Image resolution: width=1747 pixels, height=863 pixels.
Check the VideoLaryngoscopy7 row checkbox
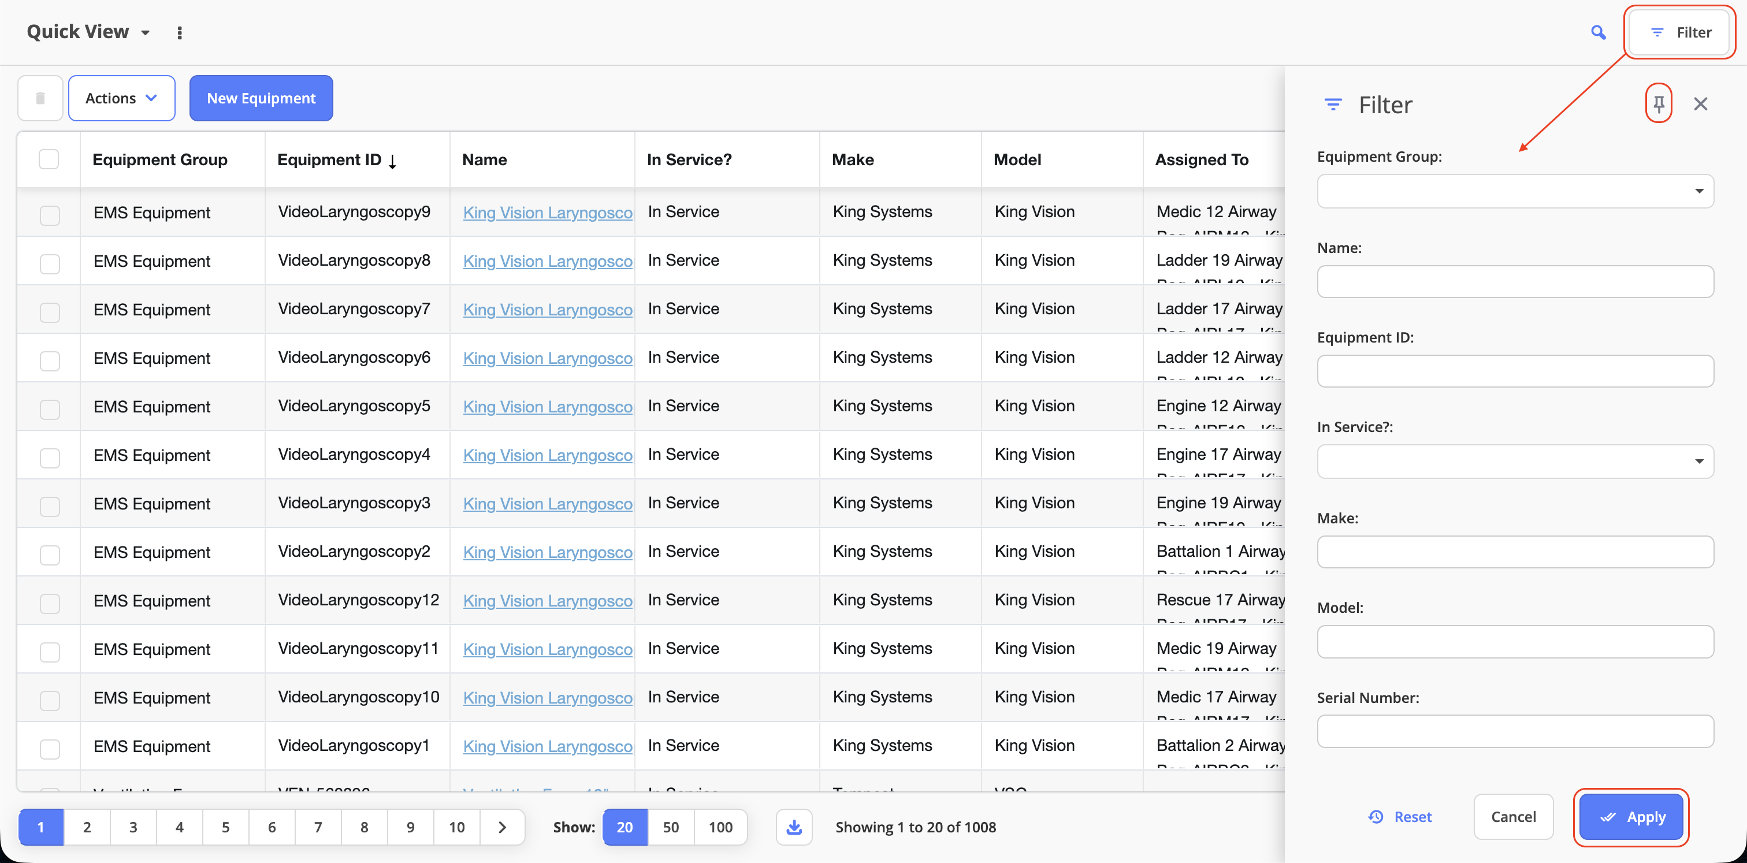click(x=50, y=312)
